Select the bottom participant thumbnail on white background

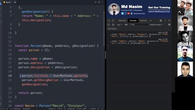pyautogui.click(x=185, y=69)
